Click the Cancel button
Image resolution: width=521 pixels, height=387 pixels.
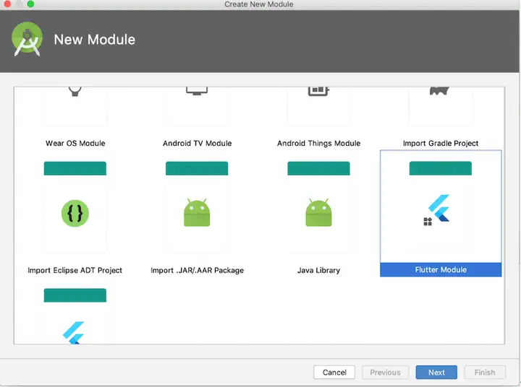(x=334, y=373)
